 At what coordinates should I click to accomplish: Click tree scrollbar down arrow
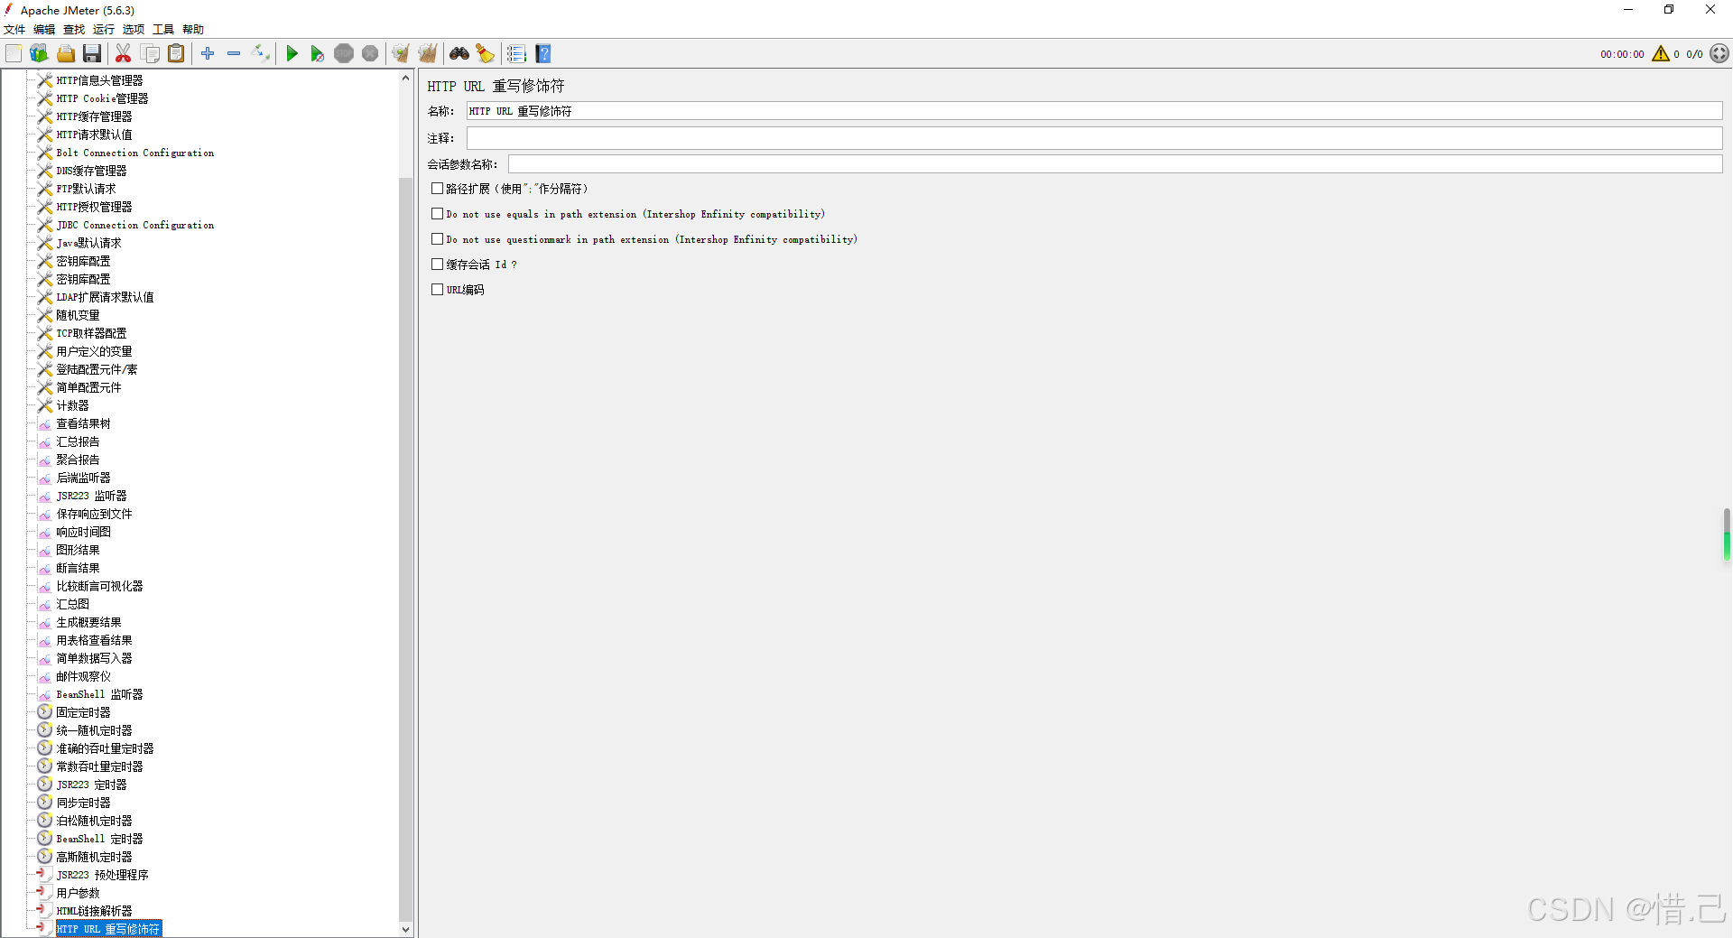pyautogui.click(x=405, y=929)
